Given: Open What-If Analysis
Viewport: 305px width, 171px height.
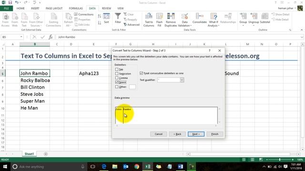Looking at the screenshot, I should click(x=213, y=20).
